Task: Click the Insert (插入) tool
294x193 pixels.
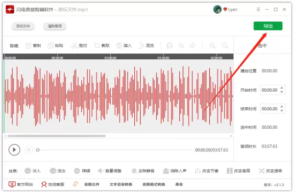Action: click(124, 46)
